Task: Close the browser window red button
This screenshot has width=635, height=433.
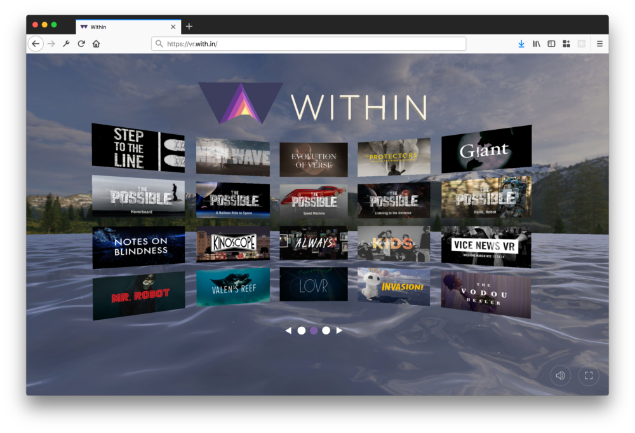Action: point(35,25)
